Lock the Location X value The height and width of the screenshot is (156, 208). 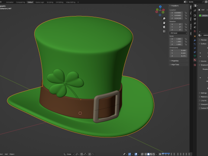click(186, 13)
